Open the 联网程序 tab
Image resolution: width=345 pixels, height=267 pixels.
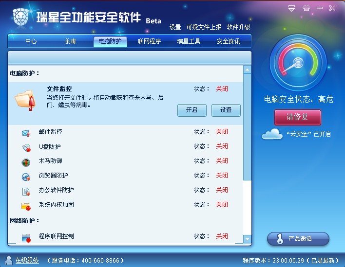150,41
